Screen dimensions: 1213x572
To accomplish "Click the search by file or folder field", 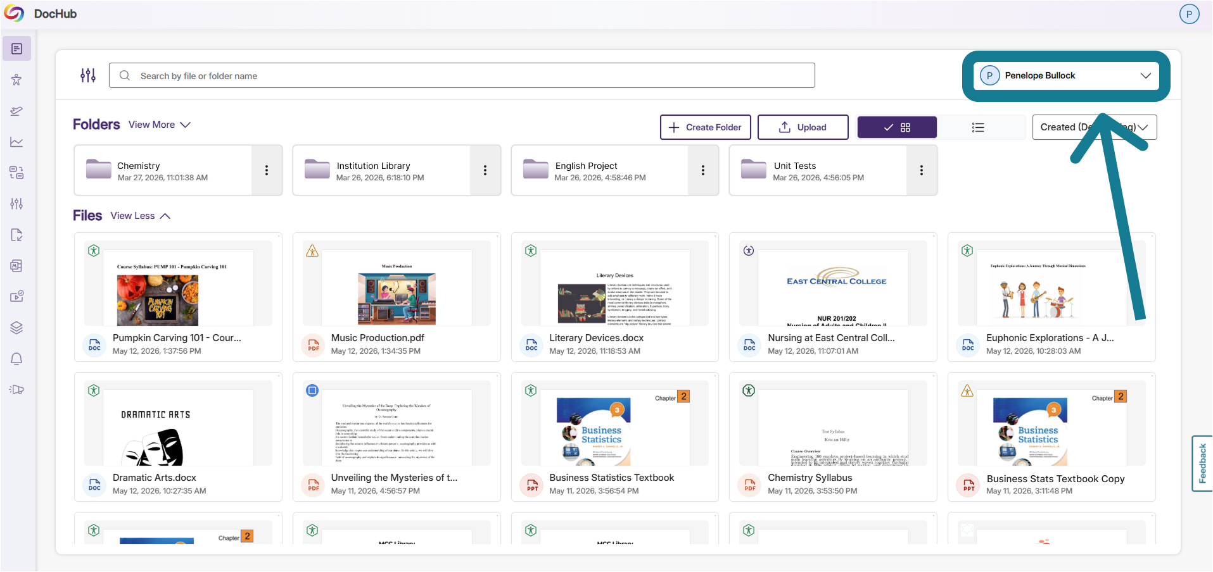I will [x=462, y=75].
